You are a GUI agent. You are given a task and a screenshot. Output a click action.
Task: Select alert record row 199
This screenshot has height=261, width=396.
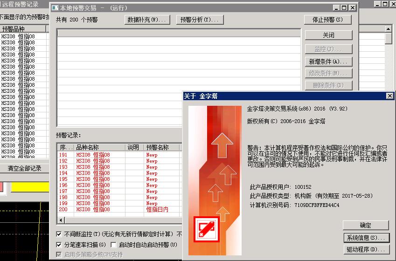point(120,203)
